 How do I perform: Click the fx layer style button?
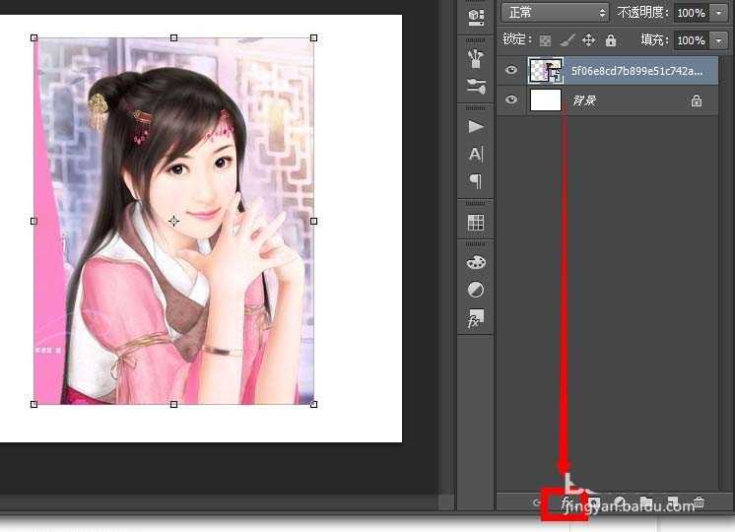click(568, 503)
